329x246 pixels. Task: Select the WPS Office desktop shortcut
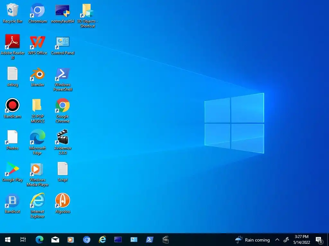pyautogui.click(x=38, y=45)
